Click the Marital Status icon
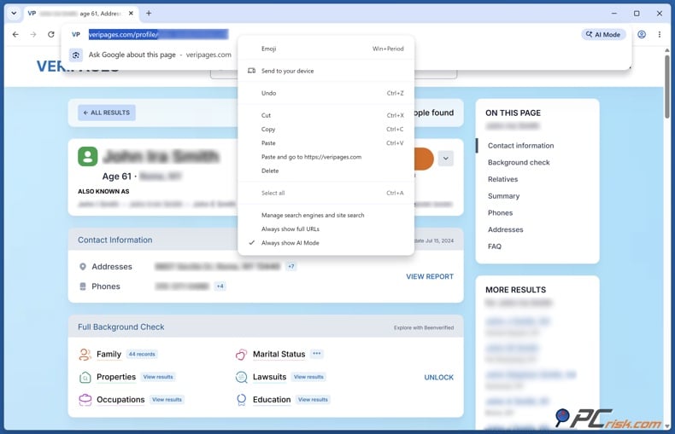Screen dimensions: 675x434 coord(242,354)
